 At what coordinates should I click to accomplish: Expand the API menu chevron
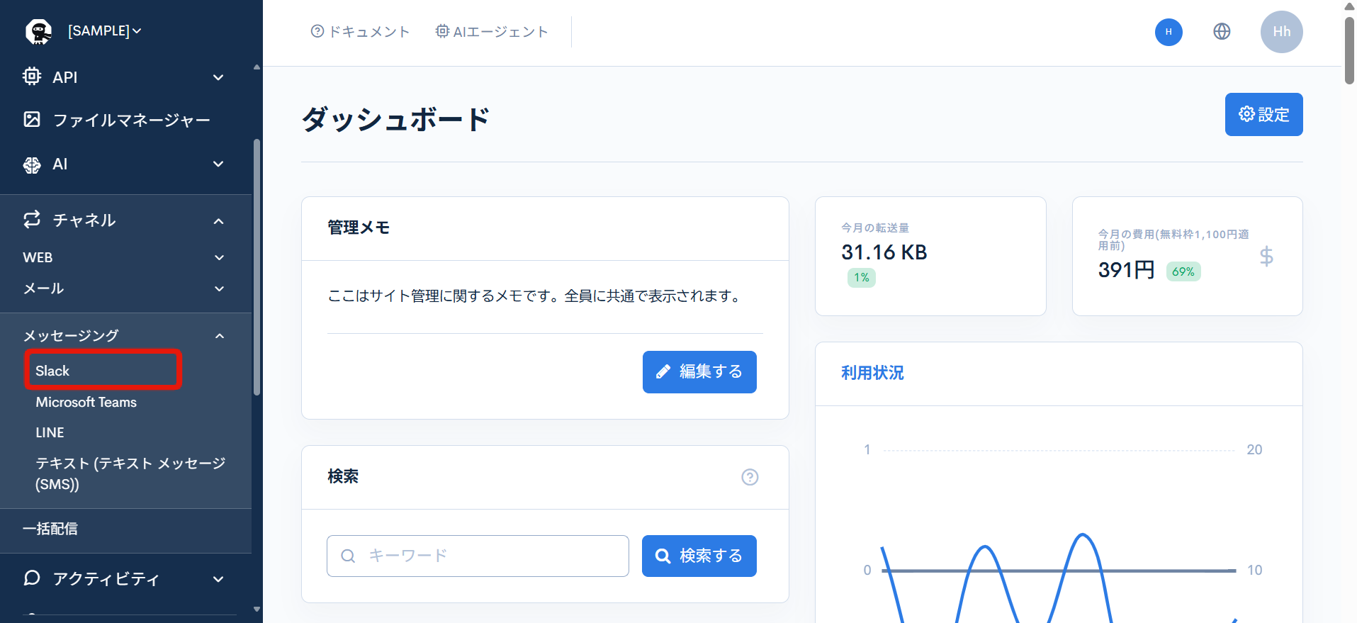[219, 77]
